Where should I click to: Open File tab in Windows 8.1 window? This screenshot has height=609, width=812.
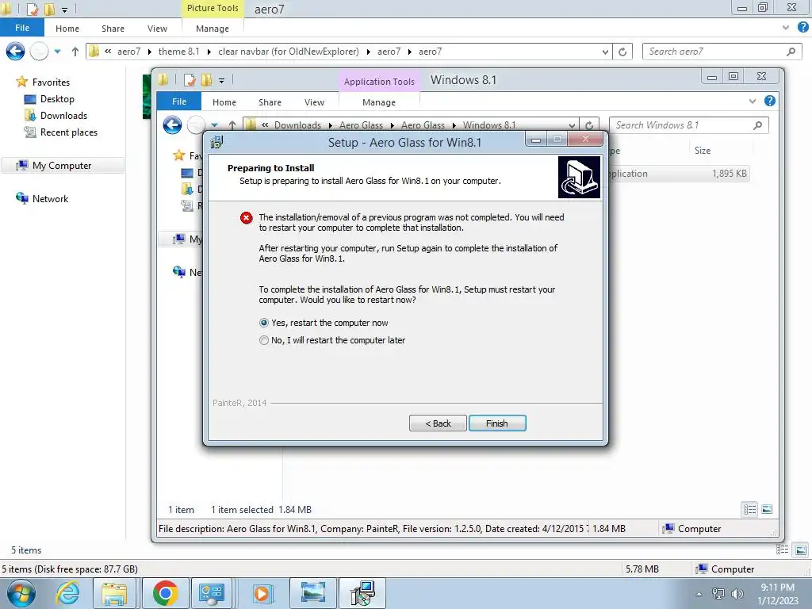(179, 101)
